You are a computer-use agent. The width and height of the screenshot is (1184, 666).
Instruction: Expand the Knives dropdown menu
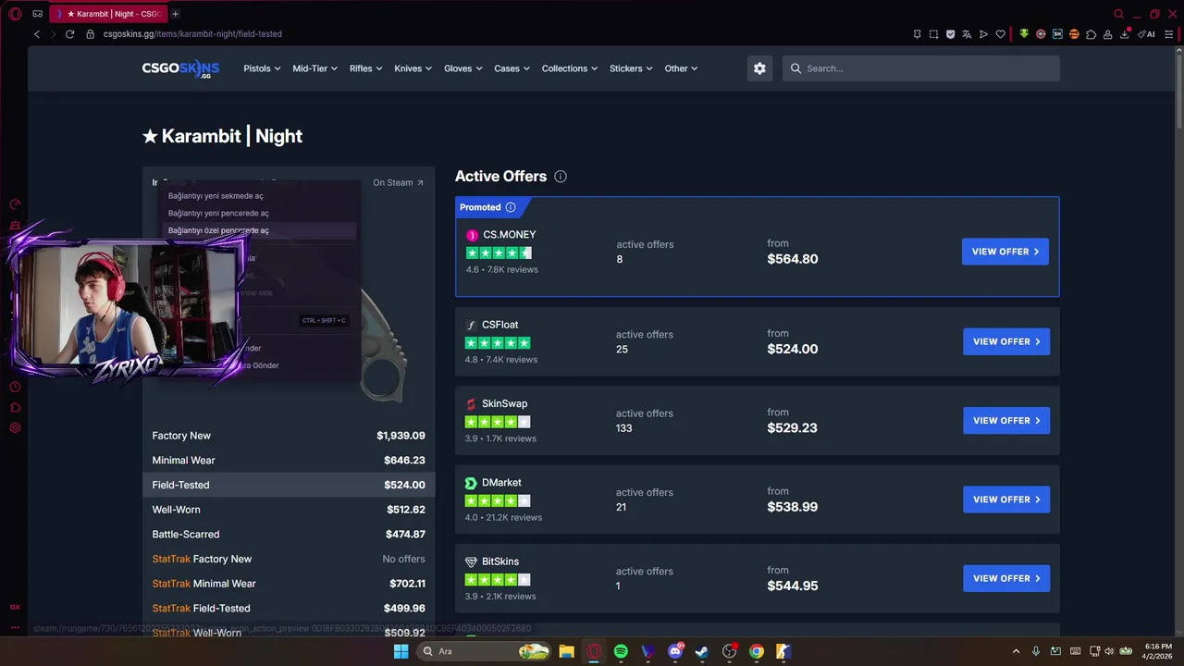413,68
